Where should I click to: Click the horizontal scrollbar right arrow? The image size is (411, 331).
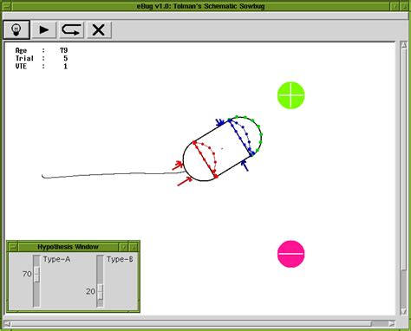pos(392,323)
